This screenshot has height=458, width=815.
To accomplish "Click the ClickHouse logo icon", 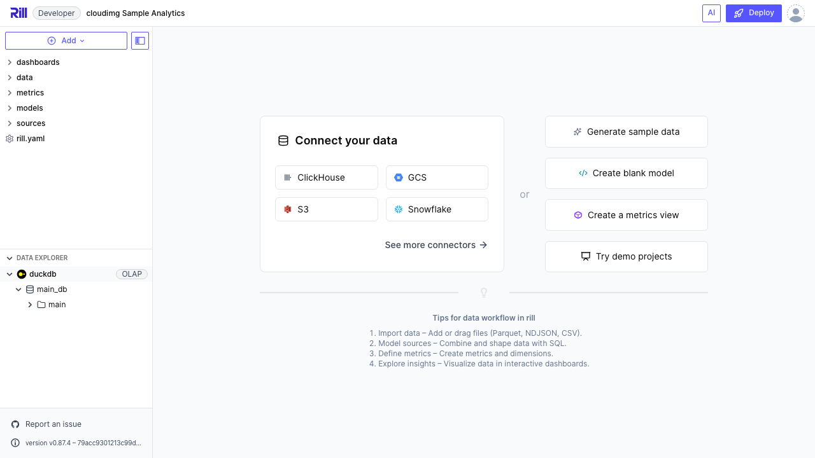I will pyautogui.click(x=288, y=177).
